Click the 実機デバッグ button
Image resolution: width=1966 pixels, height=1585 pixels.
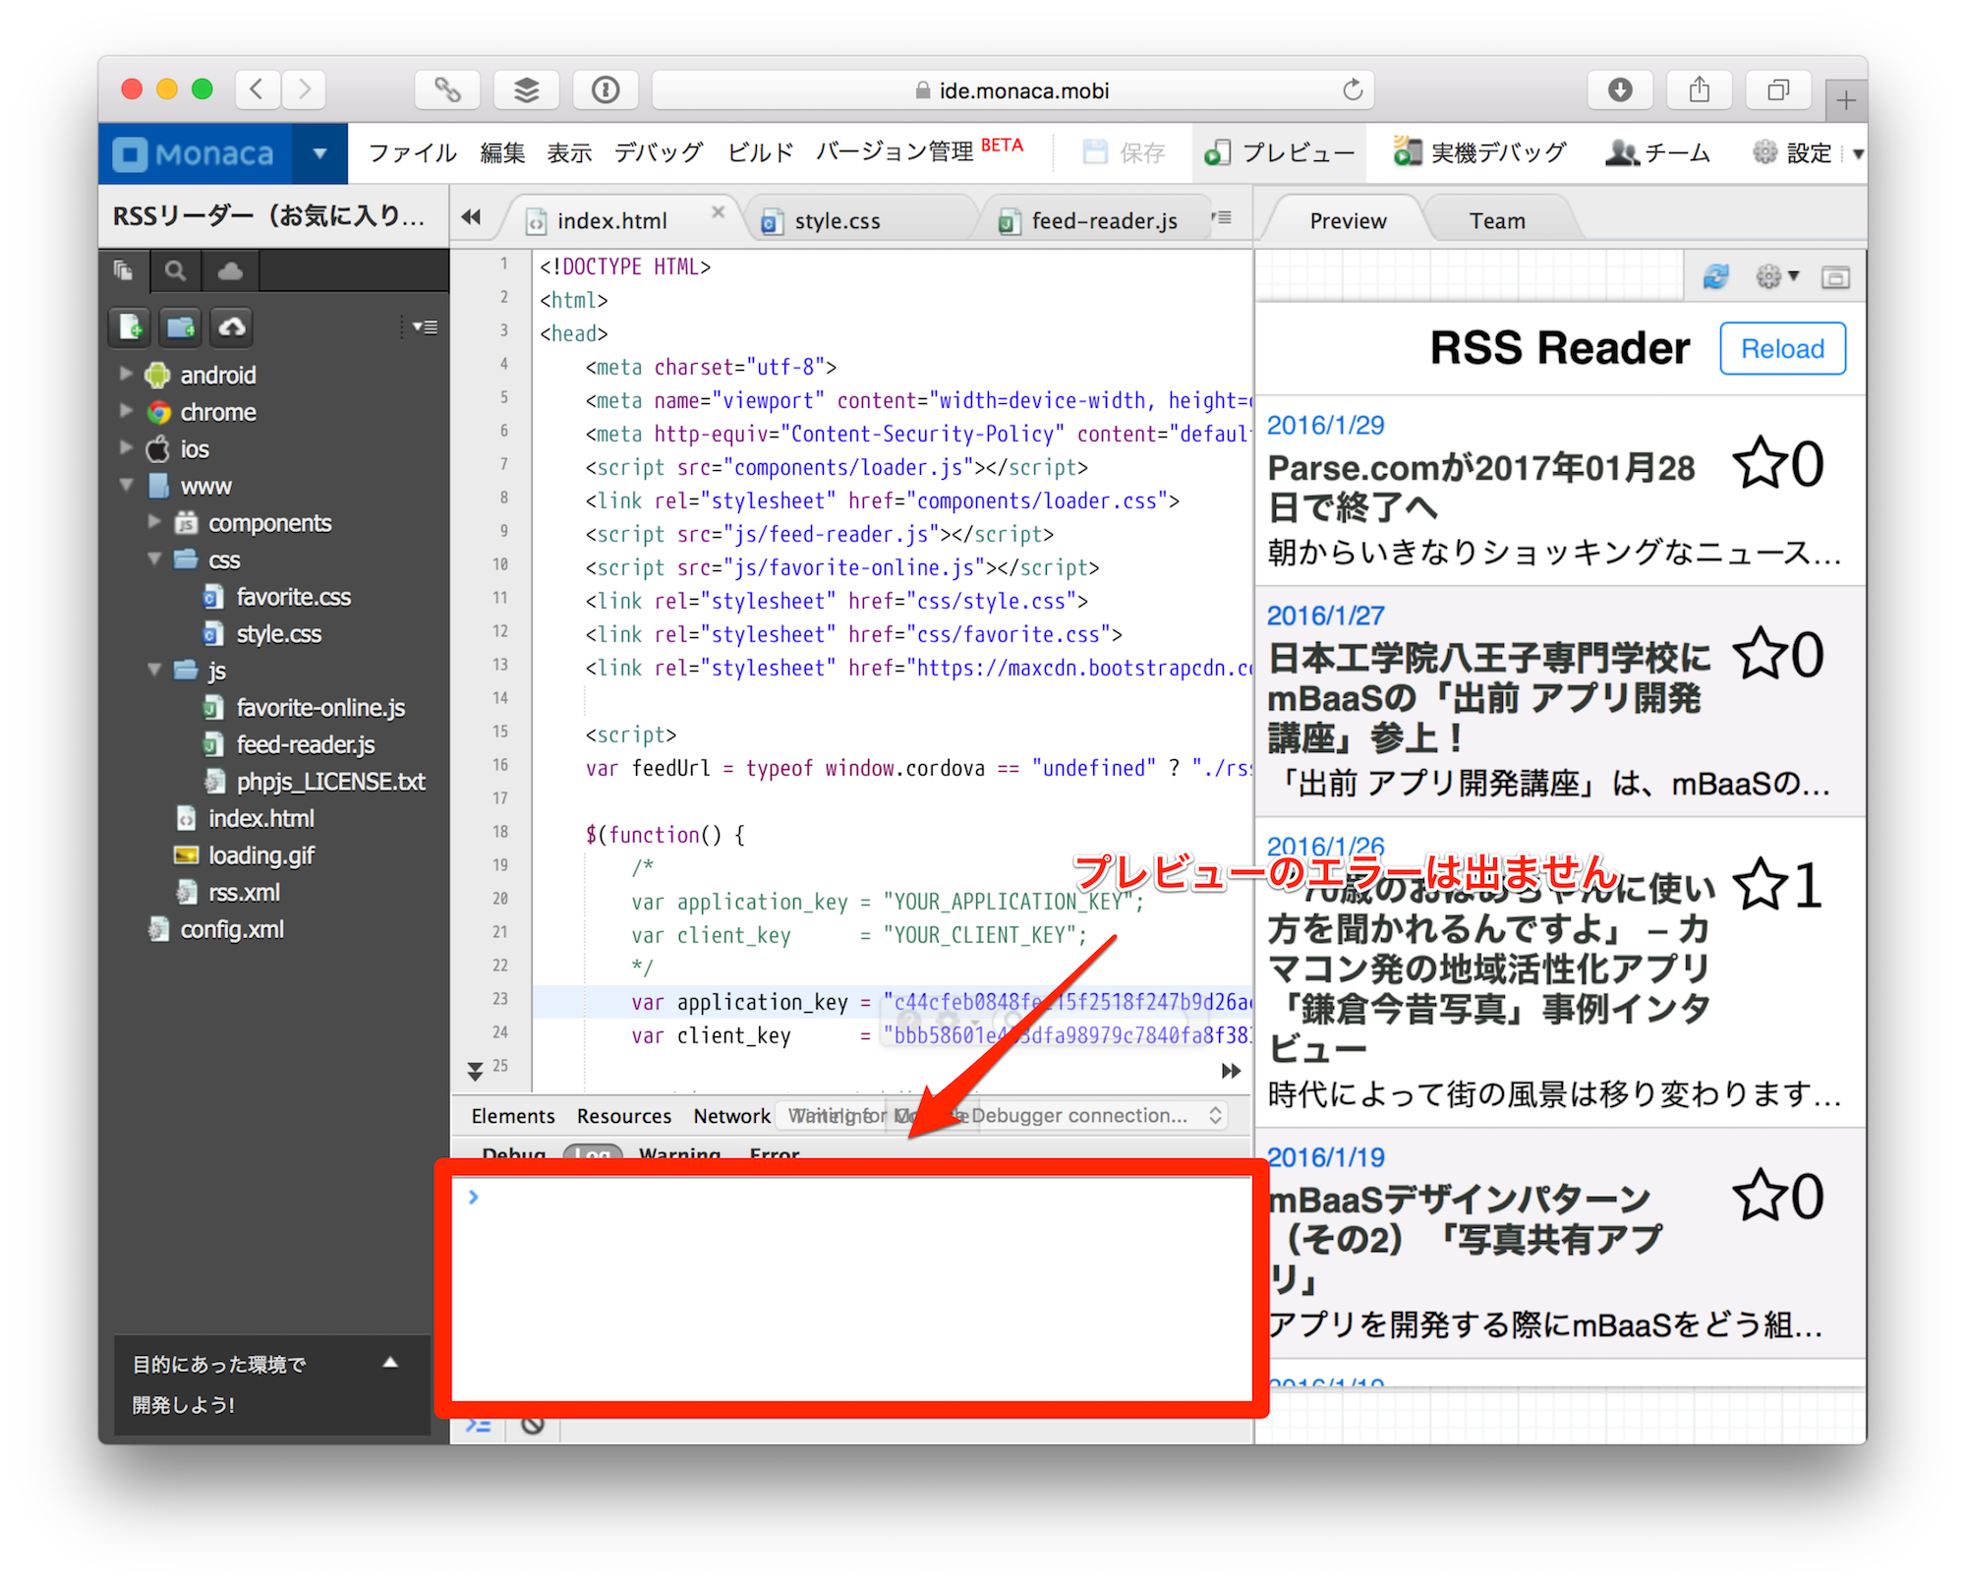(1481, 152)
